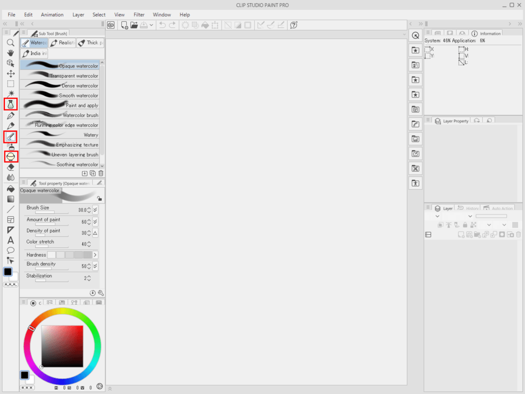Click the Brush Size slider

52,212
